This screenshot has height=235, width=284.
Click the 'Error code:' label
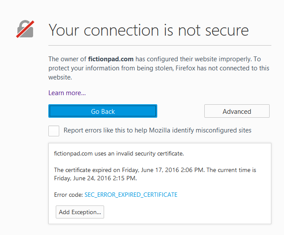click(x=68, y=195)
